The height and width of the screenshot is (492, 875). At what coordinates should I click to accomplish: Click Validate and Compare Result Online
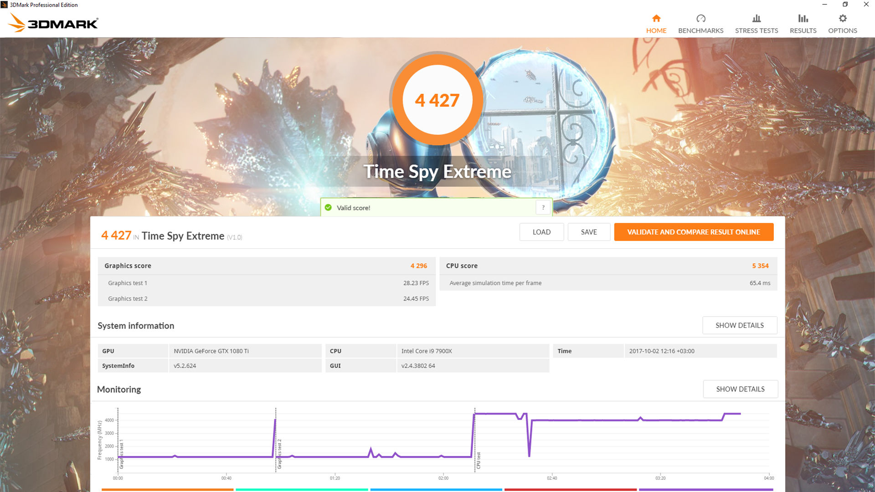[694, 231]
